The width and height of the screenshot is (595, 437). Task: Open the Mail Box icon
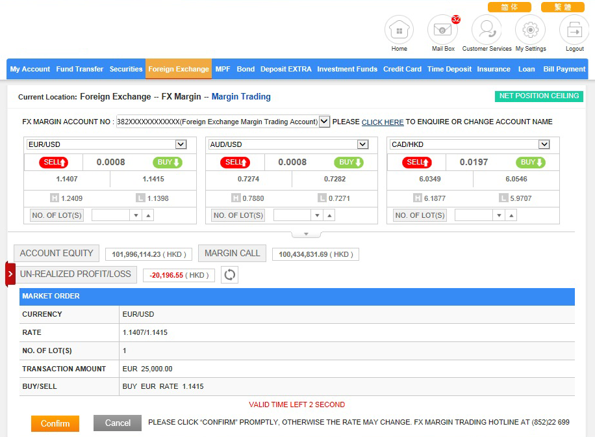[442, 30]
